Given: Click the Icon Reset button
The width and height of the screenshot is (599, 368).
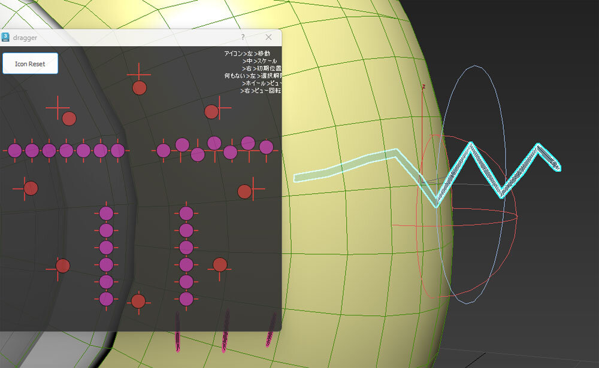Looking at the screenshot, I should pyautogui.click(x=30, y=63).
